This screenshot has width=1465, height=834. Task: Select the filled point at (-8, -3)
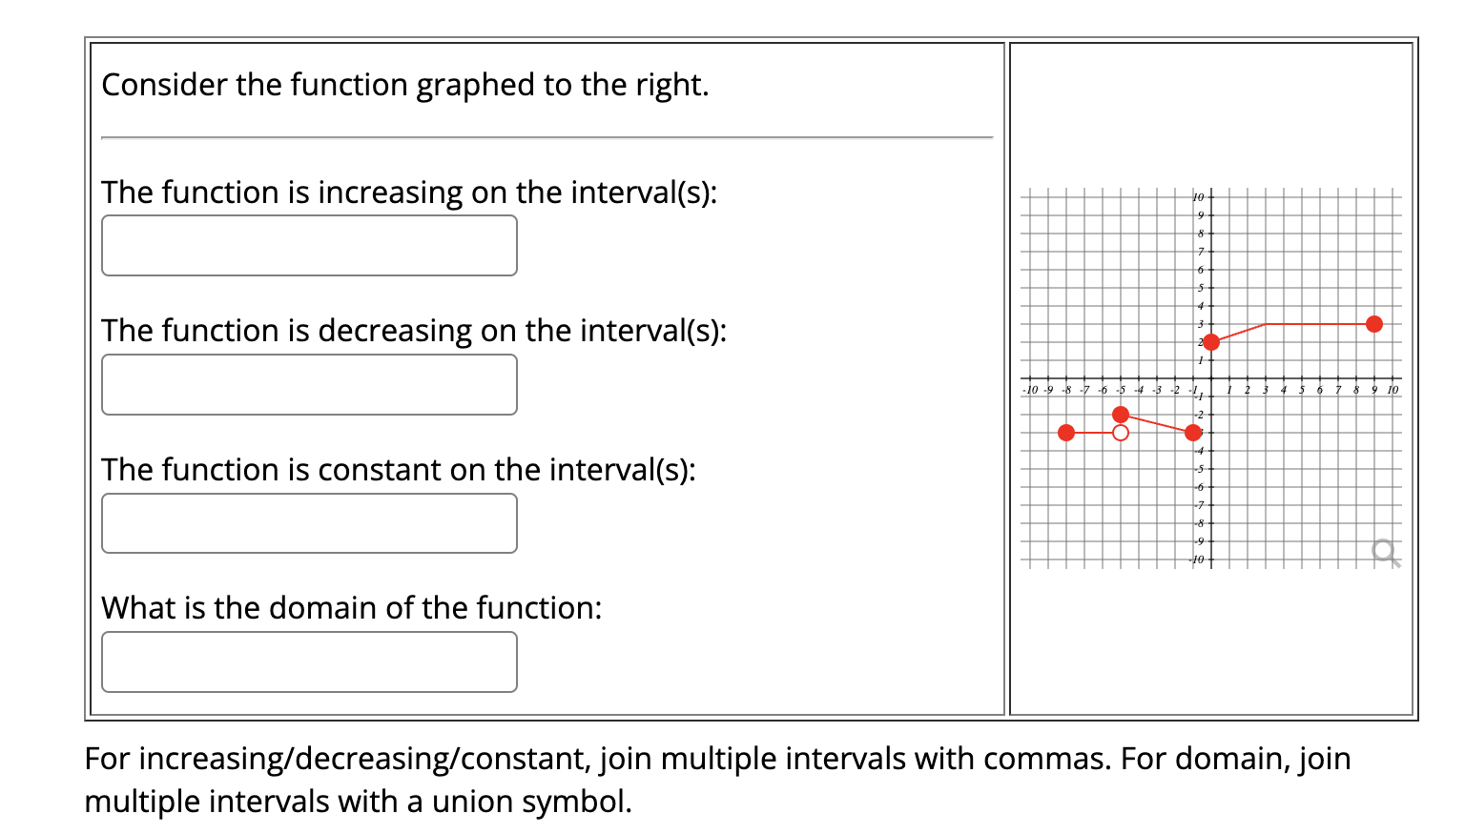(x=1066, y=433)
